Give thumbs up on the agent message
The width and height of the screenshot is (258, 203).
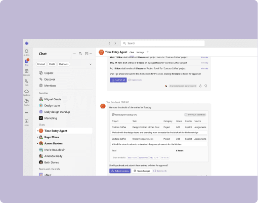(x=200, y=86)
